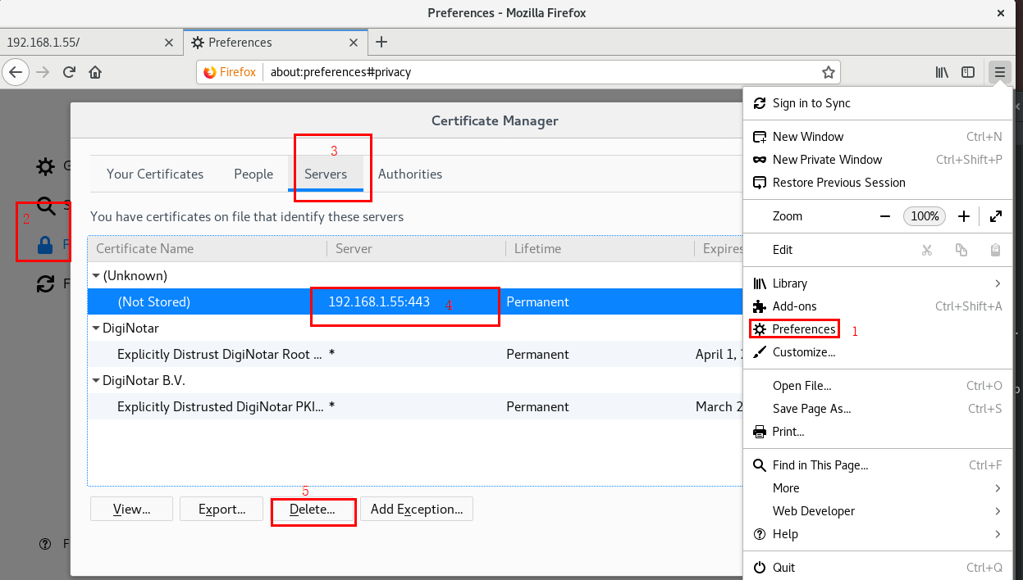
Task: Bookmark this page with the star icon
Action: coord(829,72)
